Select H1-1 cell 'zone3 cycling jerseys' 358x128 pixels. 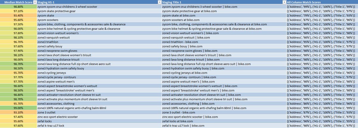[x=99, y=73]
